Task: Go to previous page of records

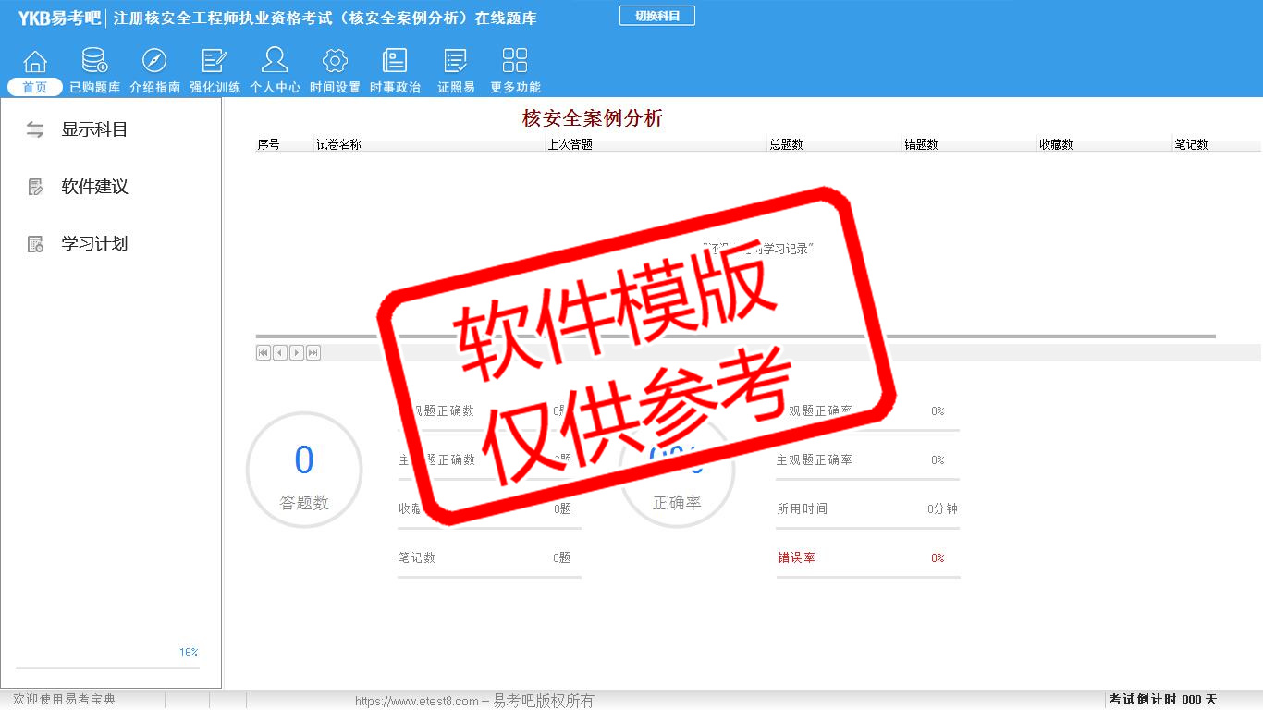Action: pos(280,352)
